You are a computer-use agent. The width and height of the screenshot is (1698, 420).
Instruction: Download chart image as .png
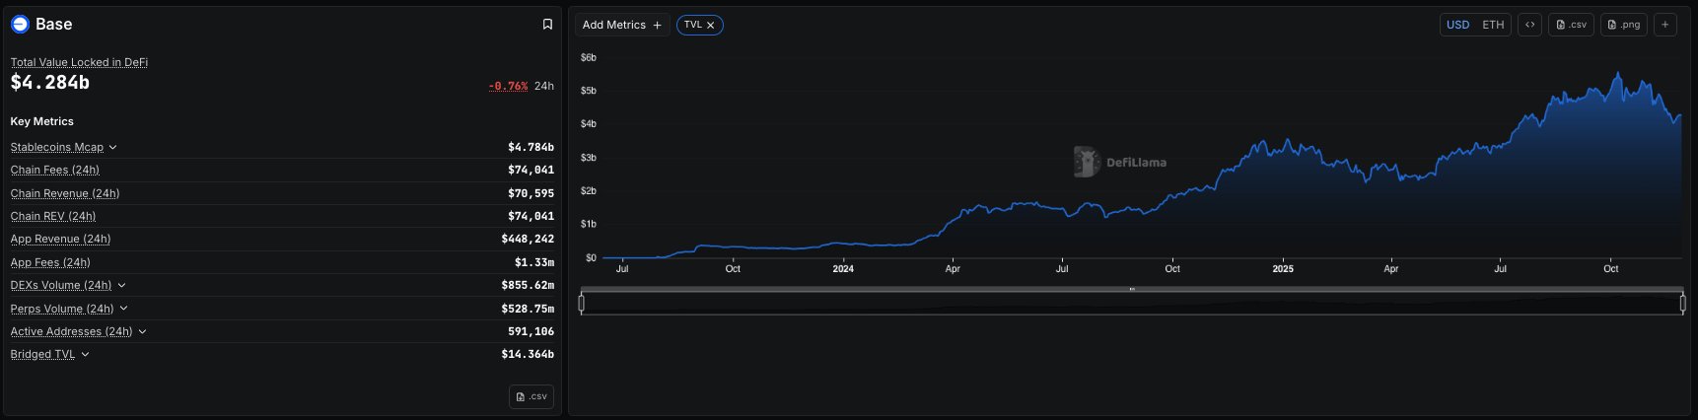tap(1623, 25)
